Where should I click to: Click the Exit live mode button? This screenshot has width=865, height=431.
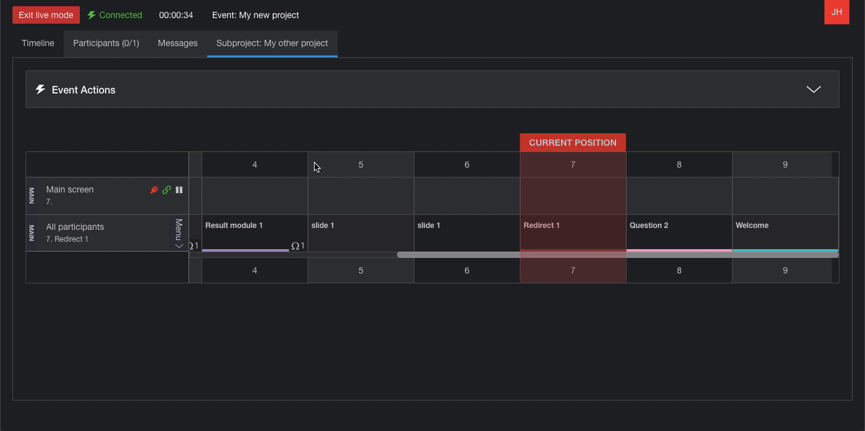[x=46, y=15]
